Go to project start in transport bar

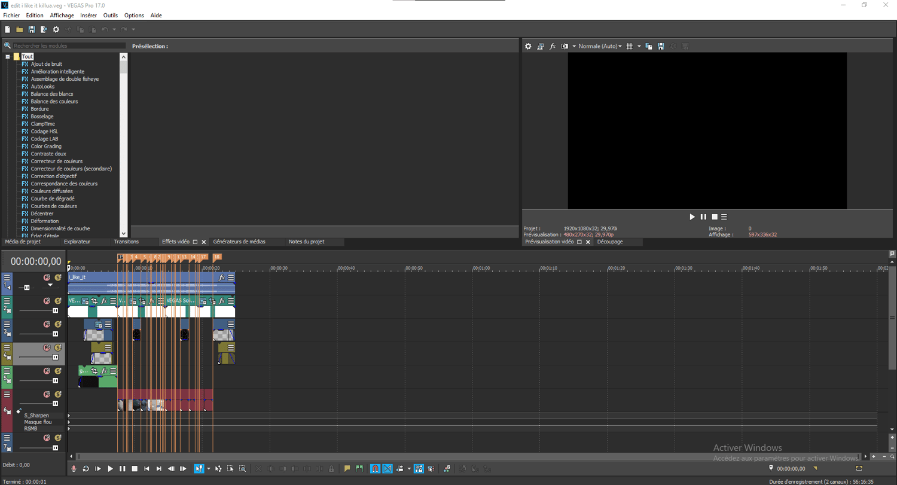(147, 469)
